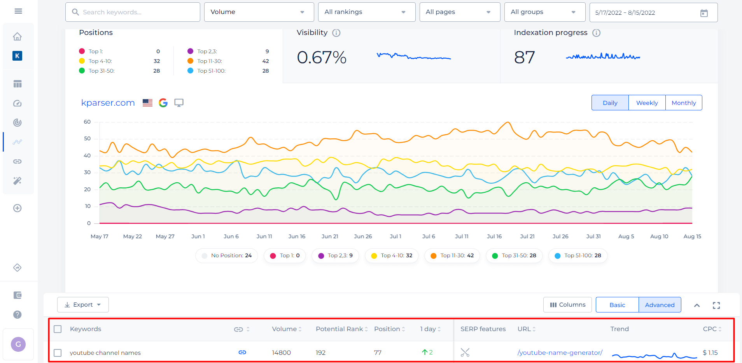Screen dimensions: 742x363
Task: Open the table dashboard sidebar icon
Action: pos(17,84)
